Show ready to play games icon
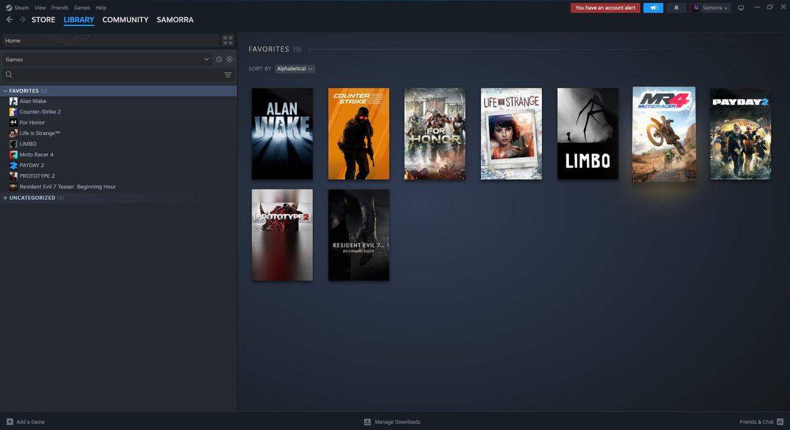 [x=230, y=59]
